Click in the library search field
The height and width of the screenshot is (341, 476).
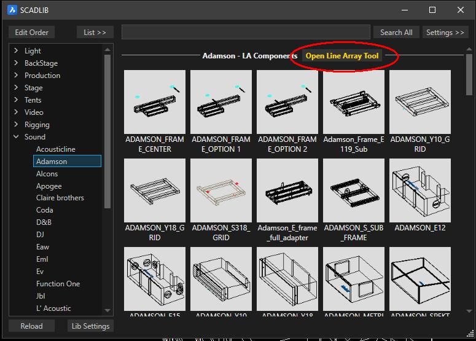click(x=246, y=33)
